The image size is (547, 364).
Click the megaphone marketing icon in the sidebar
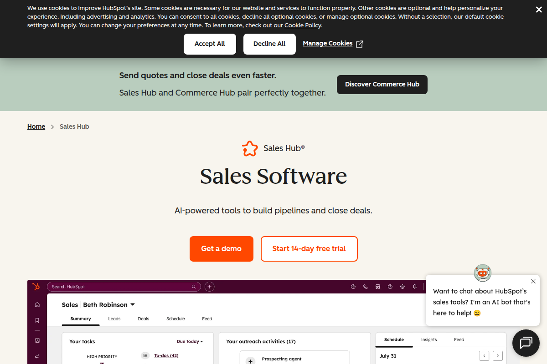[37, 356]
